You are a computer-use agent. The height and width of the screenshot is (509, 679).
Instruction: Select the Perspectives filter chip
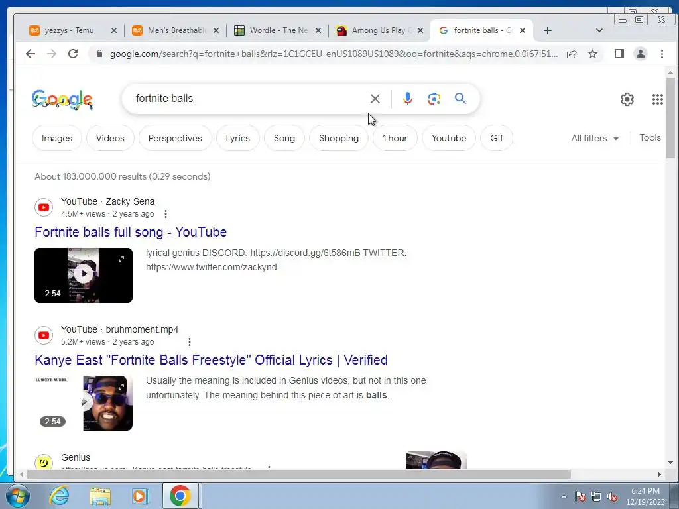(175, 138)
